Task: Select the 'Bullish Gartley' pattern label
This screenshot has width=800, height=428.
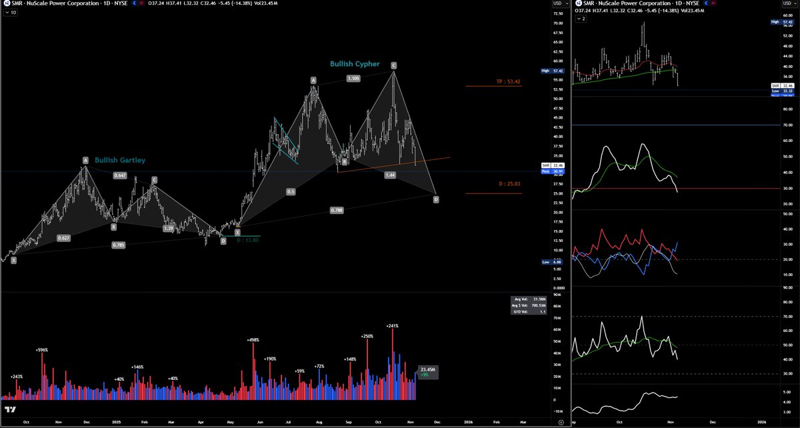Action: click(x=120, y=160)
